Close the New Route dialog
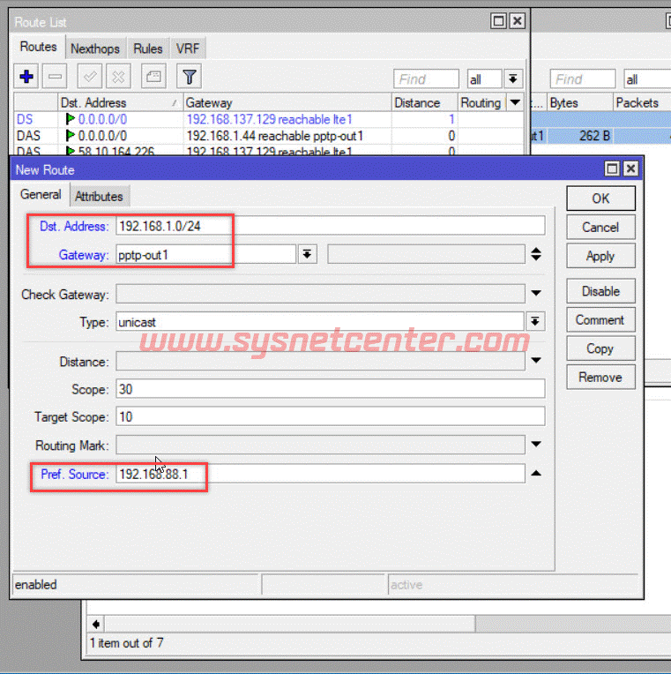The image size is (671, 674). click(x=630, y=168)
